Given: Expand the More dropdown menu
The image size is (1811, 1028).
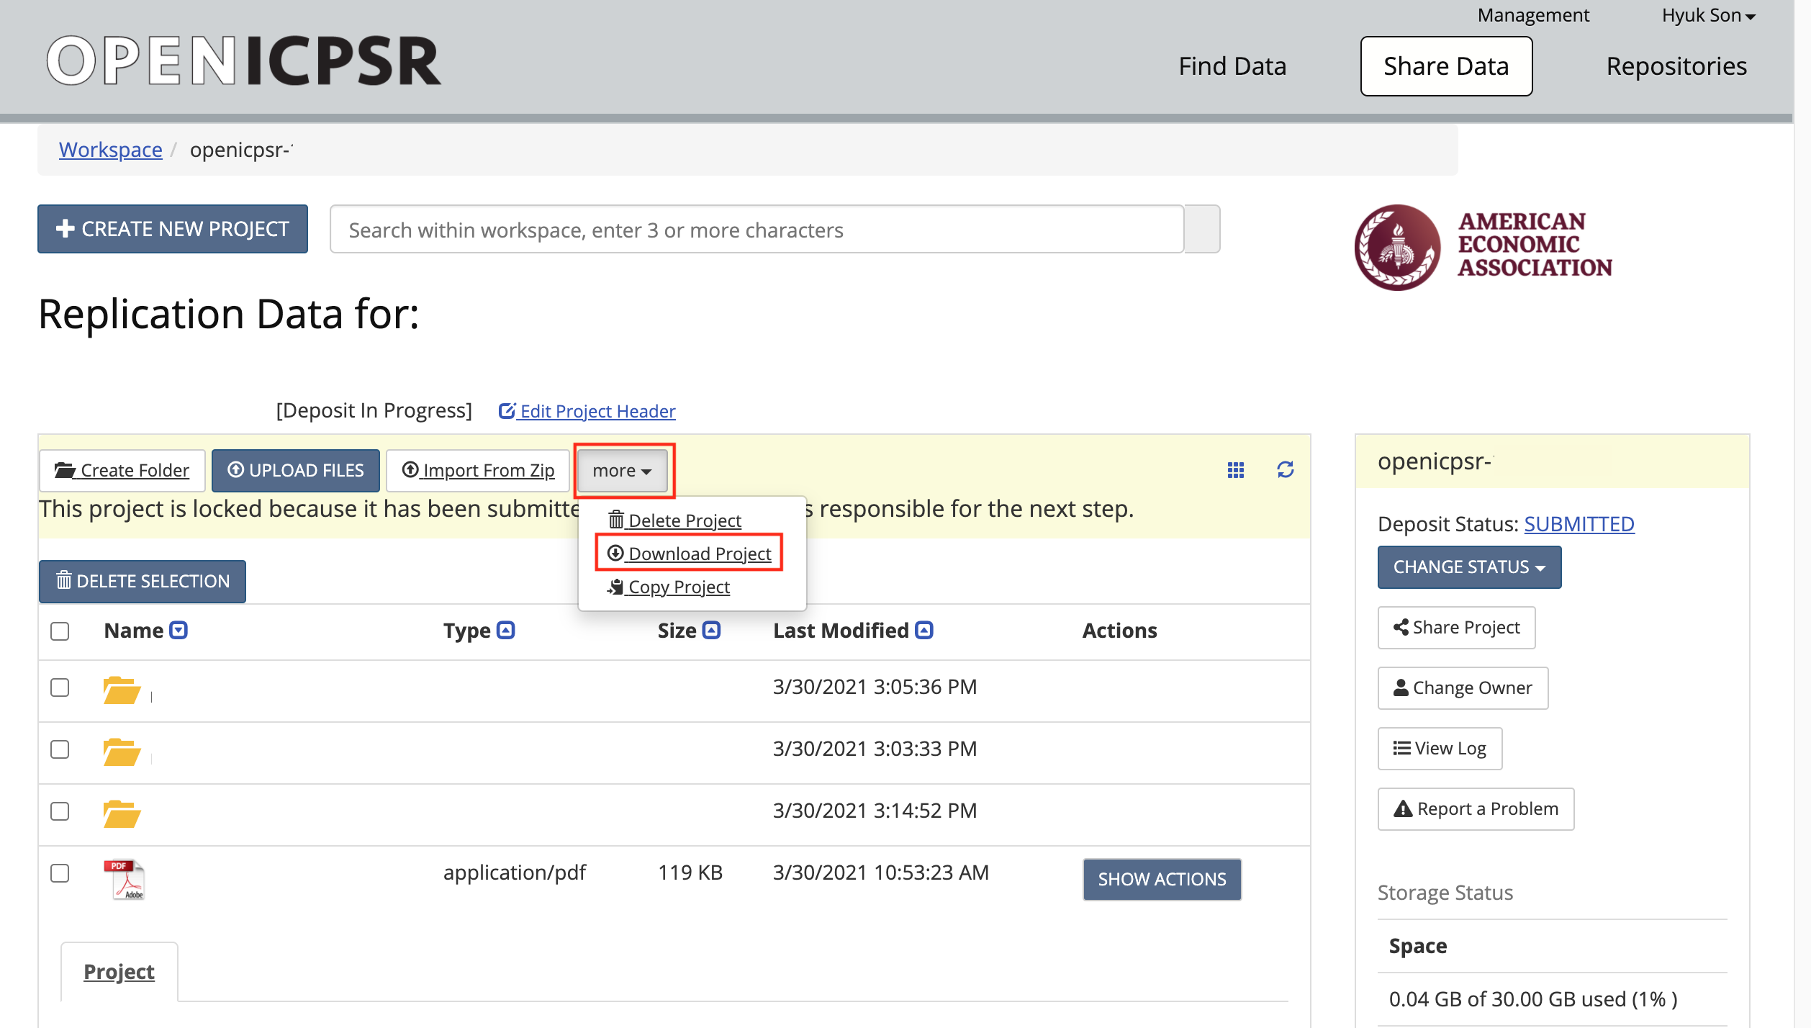Looking at the screenshot, I should pyautogui.click(x=622, y=470).
